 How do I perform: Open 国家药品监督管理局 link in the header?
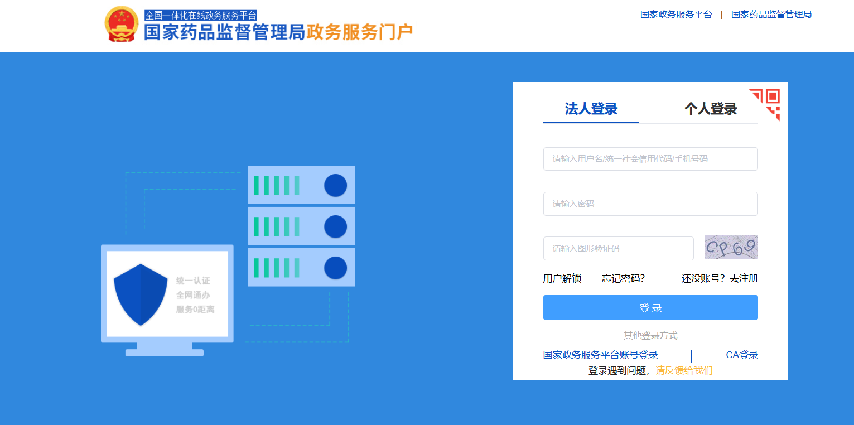click(771, 15)
